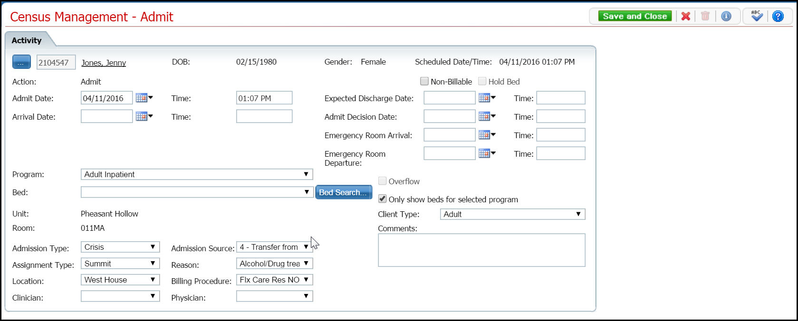
Task: Enable the Non-Billable checkbox
Action: coord(424,81)
